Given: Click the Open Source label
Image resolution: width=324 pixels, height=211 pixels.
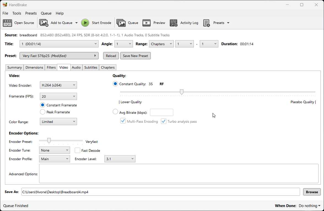Looking at the screenshot, I should [x=24, y=23].
